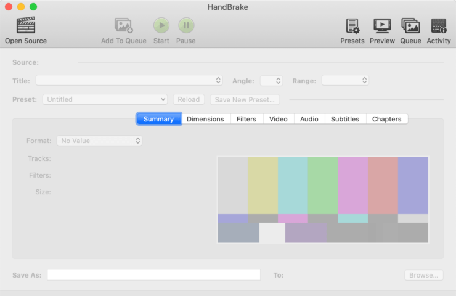
Task: Open the Format dropdown showing No Value
Action: pyautogui.click(x=99, y=141)
